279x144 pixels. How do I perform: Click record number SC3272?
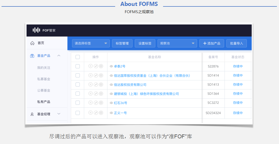click(213, 103)
